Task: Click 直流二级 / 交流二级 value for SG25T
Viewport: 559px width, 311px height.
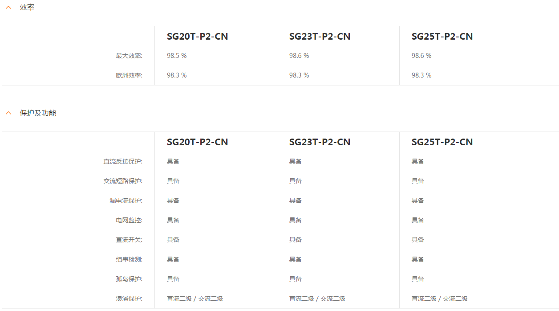Action: tap(440, 299)
